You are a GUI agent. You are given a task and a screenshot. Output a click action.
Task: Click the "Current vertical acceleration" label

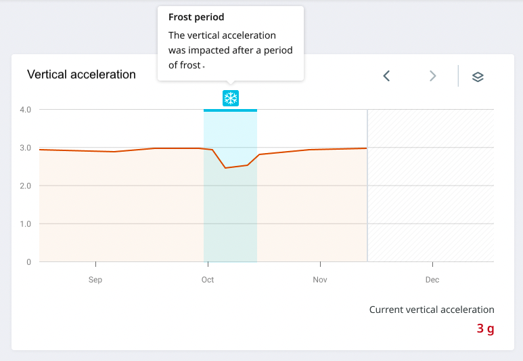point(432,310)
